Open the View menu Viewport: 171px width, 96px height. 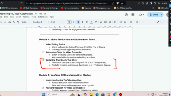12,17
